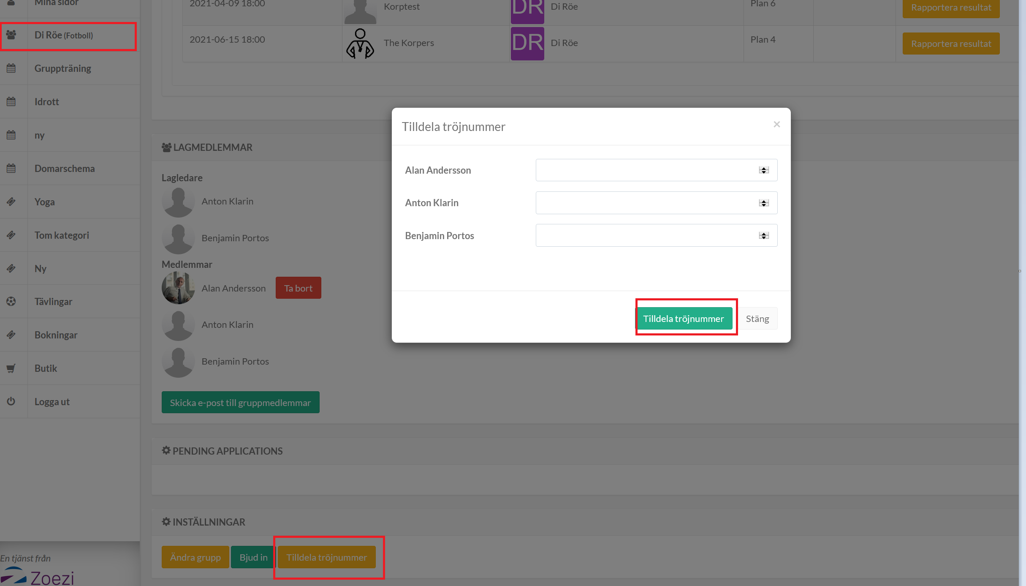Viewport: 1026px width, 586px height.
Task: Click the soccer ball icon beside Tävlingar
Action: pyautogui.click(x=11, y=301)
